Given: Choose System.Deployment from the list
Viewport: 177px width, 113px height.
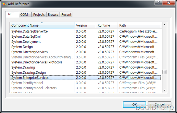Looking at the screenshot, I should pos(85,42).
